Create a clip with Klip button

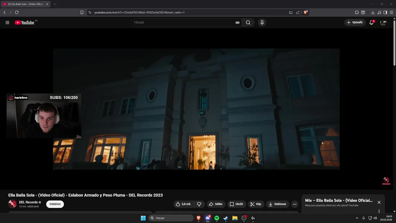point(256,204)
